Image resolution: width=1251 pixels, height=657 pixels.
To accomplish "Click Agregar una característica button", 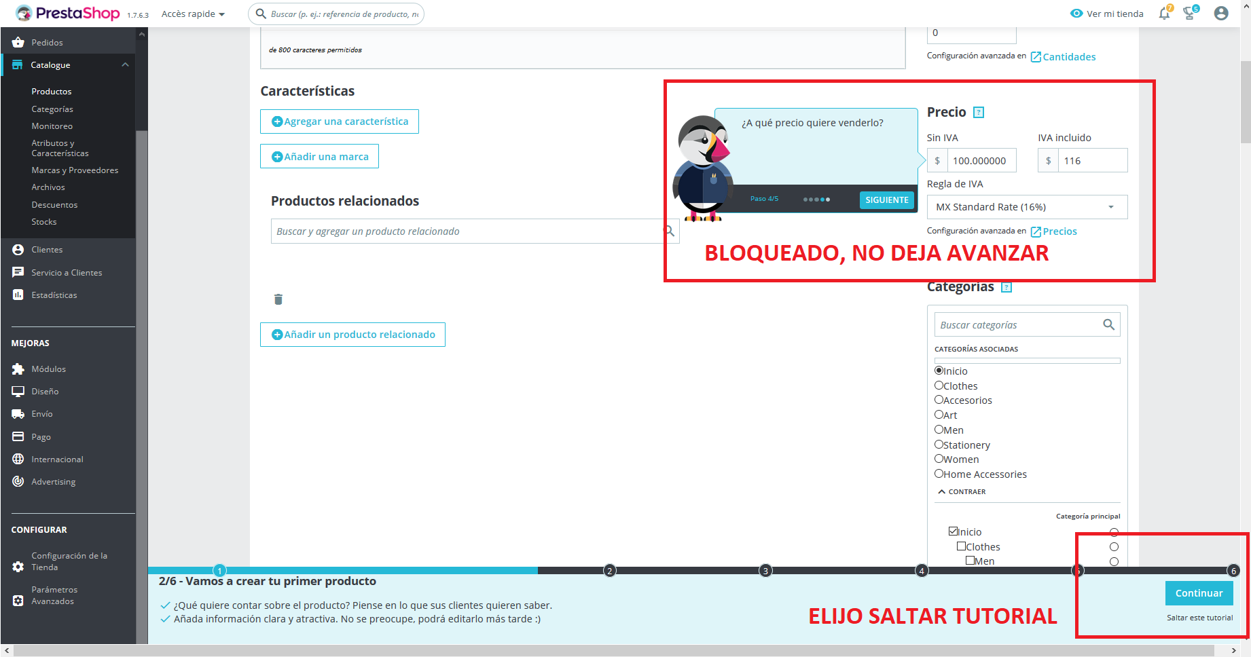I will click(340, 121).
